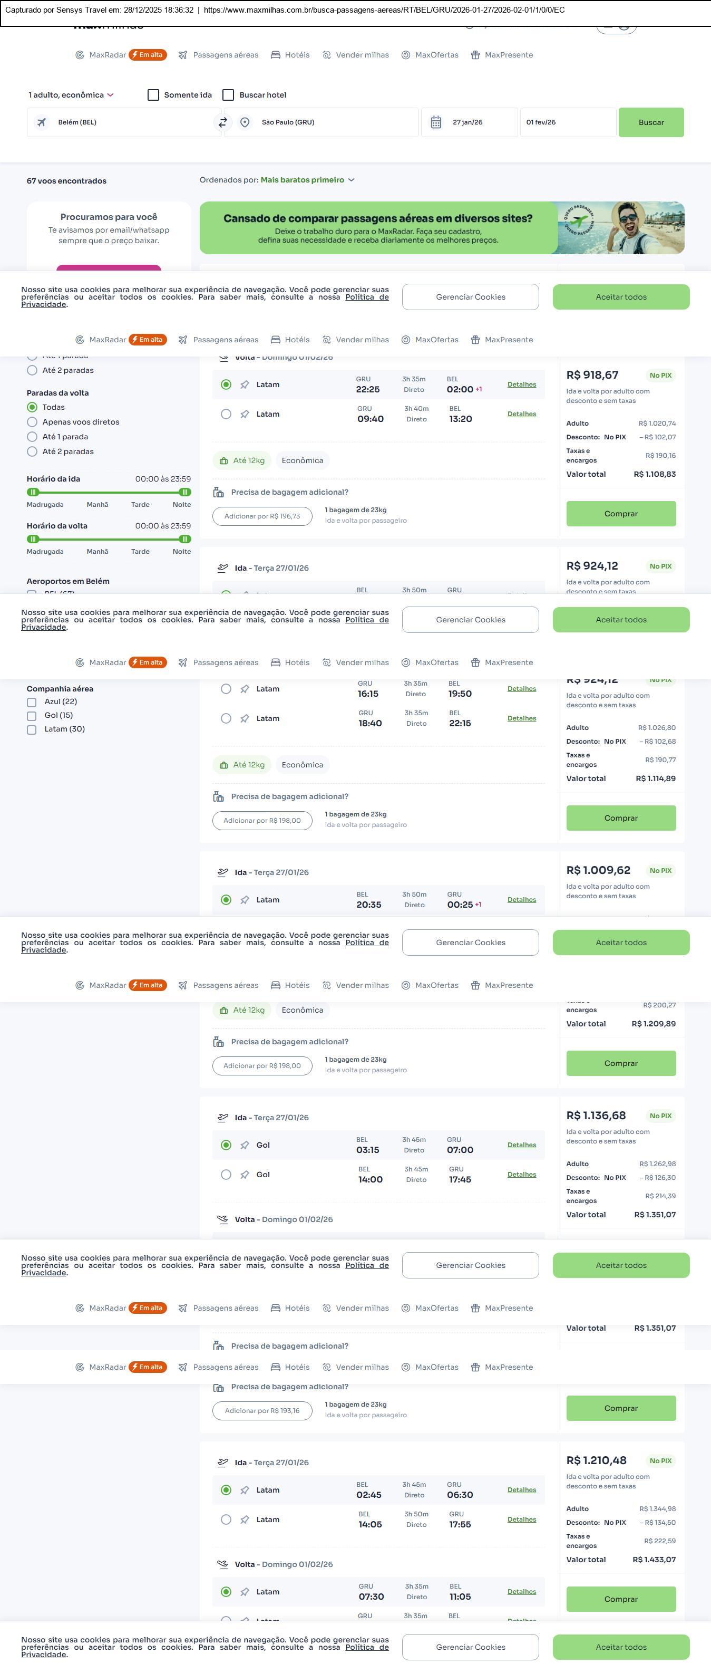The image size is (711, 1673).
Task: Click "Adicionar por R$ 196,73" baggage button
Action: [x=262, y=516]
